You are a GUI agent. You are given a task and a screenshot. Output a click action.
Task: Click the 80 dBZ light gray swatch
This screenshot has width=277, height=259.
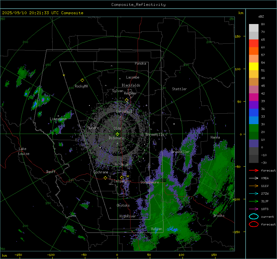pyautogui.click(x=254, y=28)
